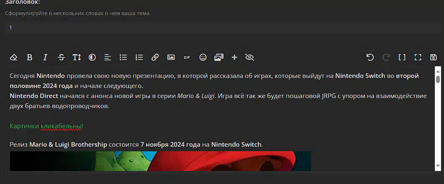Click the text 'двух братьев-водопроводчиков.'
444x184 pixels.
click(60, 106)
